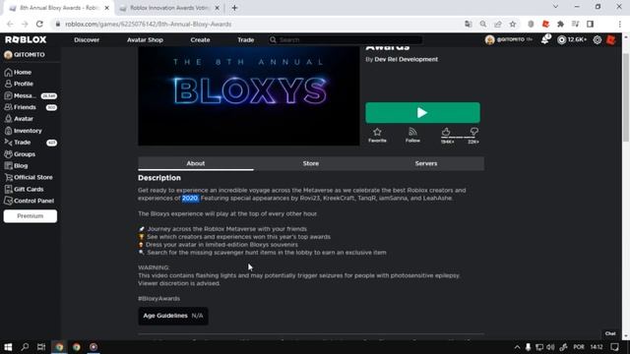This screenshot has width=630, height=354.
Task: Switch to the Roblox Innovation Awards browser tab
Action: coord(168,8)
